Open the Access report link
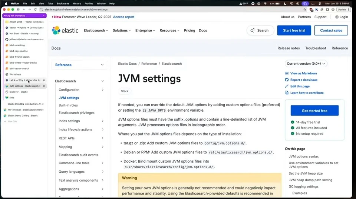Screen dimensions: 356x199 coord(123,17)
